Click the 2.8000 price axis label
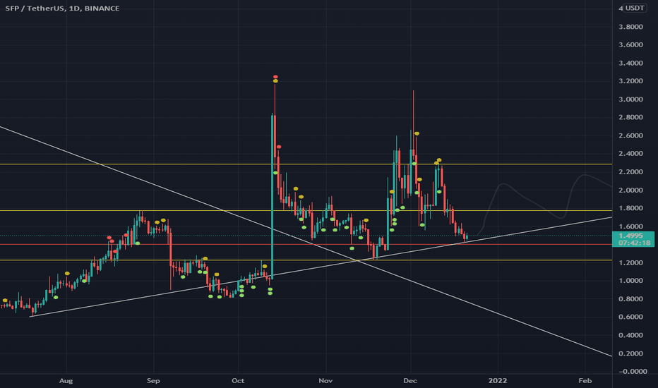Viewport: 658px width, 388px height. [630, 117]
